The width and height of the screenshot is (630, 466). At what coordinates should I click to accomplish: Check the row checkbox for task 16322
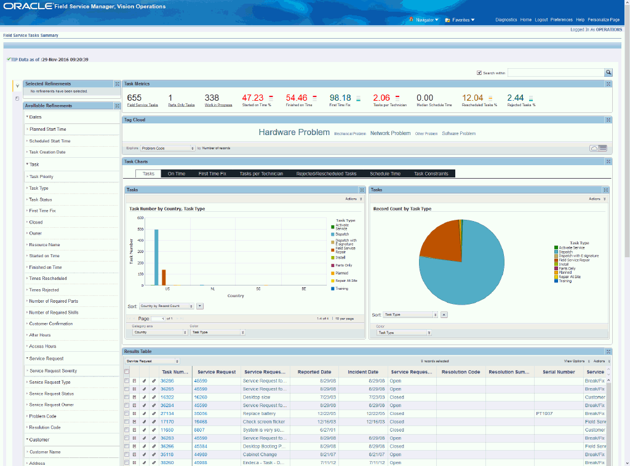pos(127,397)
